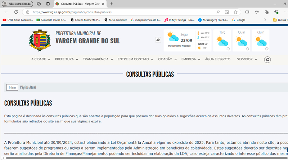Open the Collections icon in toolbar
This screenshot has width=288, height=160.
click(266, 12)
